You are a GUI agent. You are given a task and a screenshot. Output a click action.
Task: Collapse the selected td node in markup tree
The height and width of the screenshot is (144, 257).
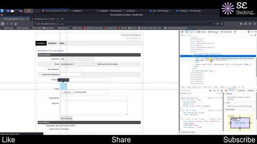point(193,56)
